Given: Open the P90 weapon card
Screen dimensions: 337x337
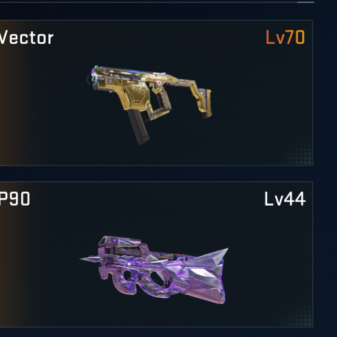Looking at the screenshot, I should [x=157, y=254].
